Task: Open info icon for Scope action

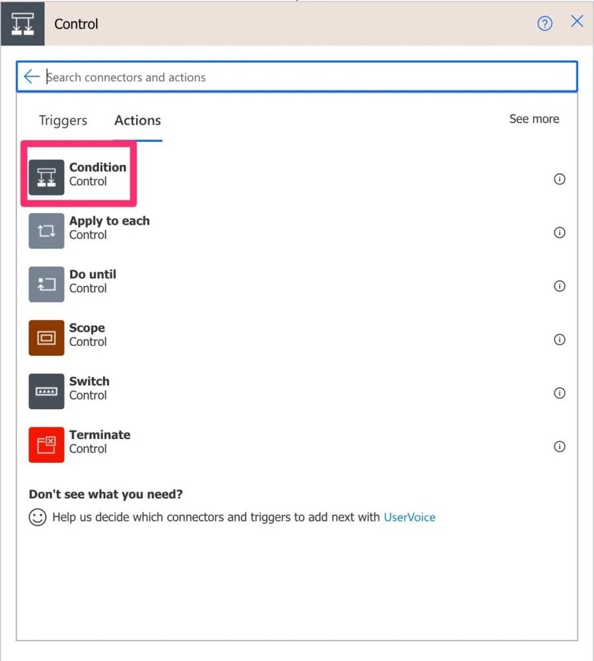Action: pos(560,339)
